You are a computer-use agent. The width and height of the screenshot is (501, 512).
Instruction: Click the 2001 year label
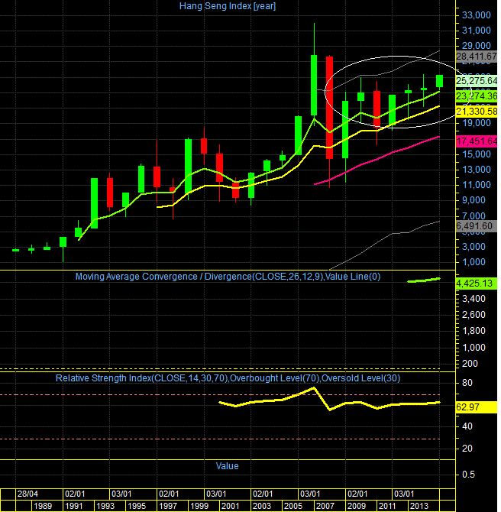pyautogui.click(x=231, y=506)
